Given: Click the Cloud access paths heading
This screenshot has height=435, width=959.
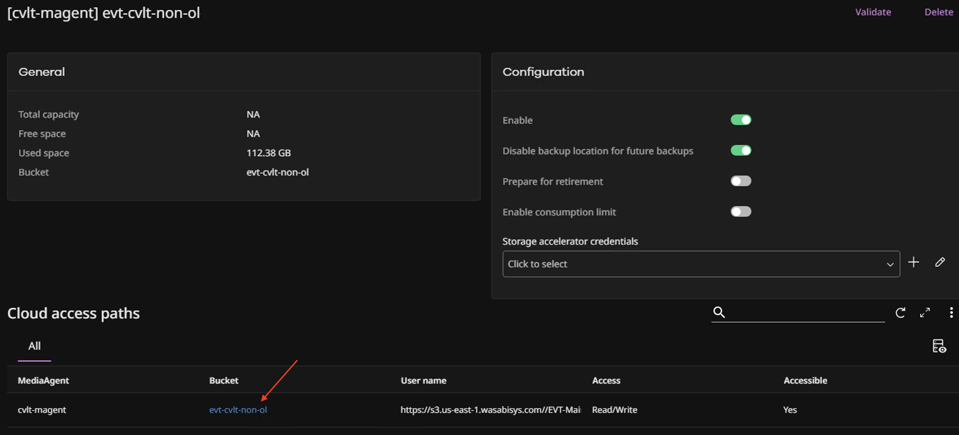Looking at the screenshot, I should click(x=73, y=313).
